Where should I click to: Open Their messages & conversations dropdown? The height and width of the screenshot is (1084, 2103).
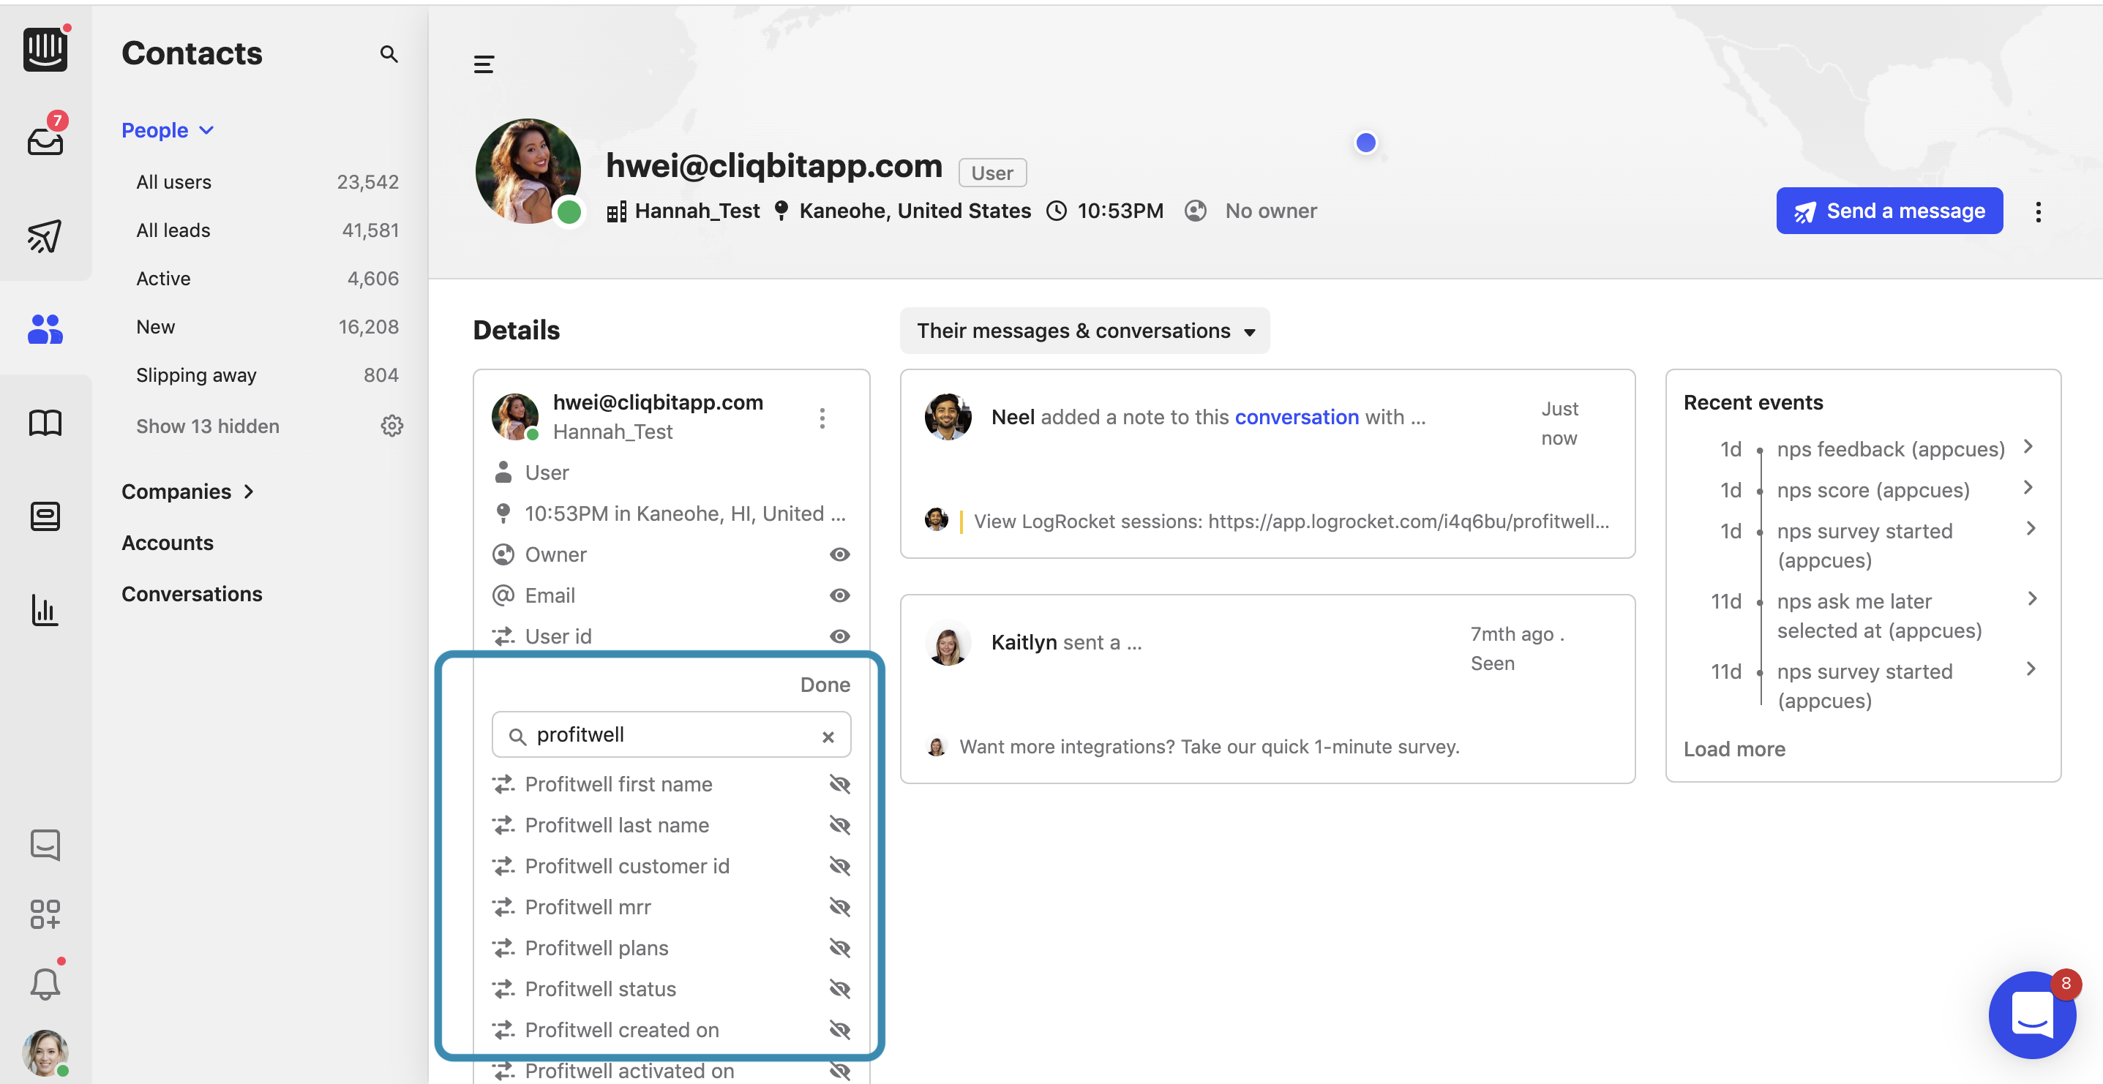(1084, 331)
